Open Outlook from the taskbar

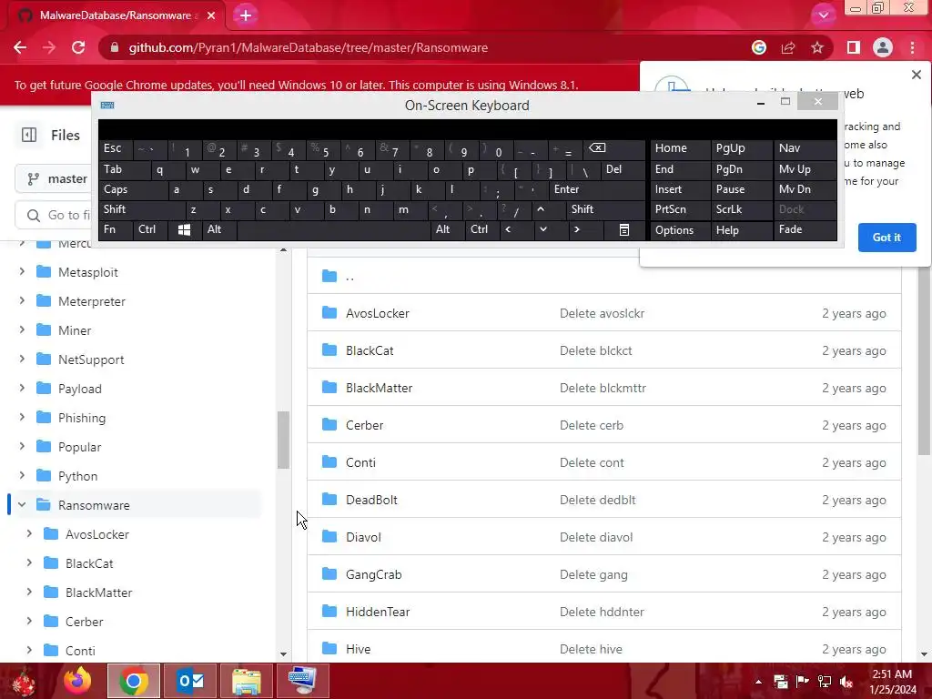click(x=190, y=681)
